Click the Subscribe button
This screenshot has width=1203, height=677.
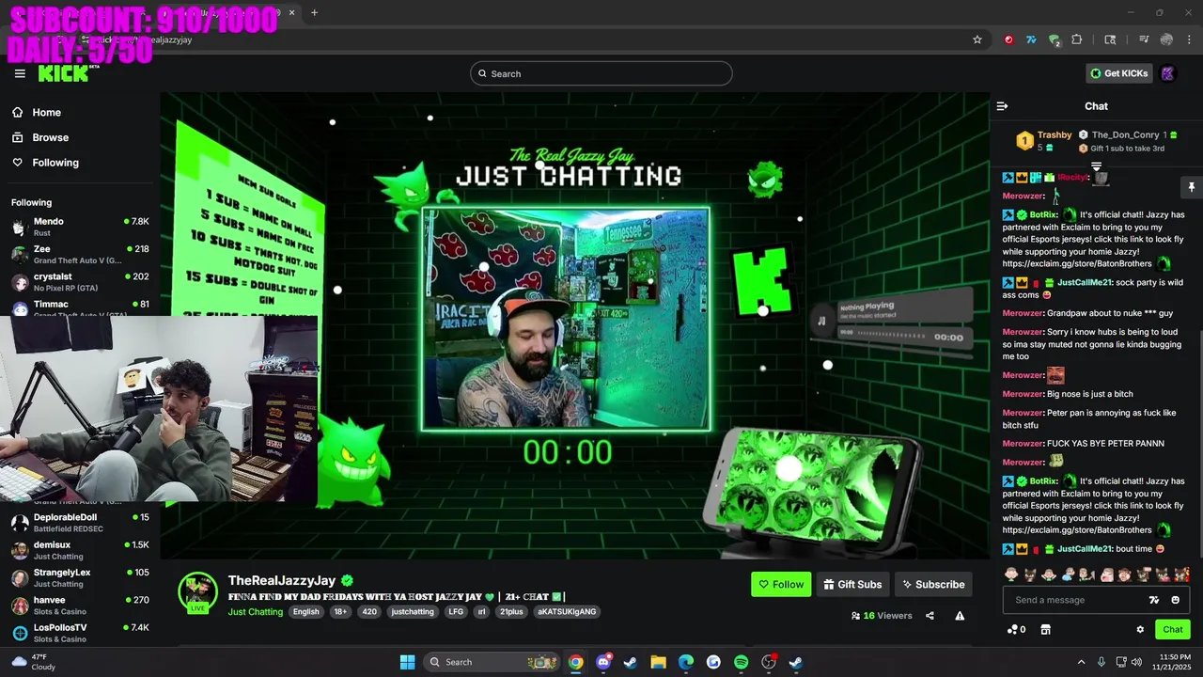[933, 584]
